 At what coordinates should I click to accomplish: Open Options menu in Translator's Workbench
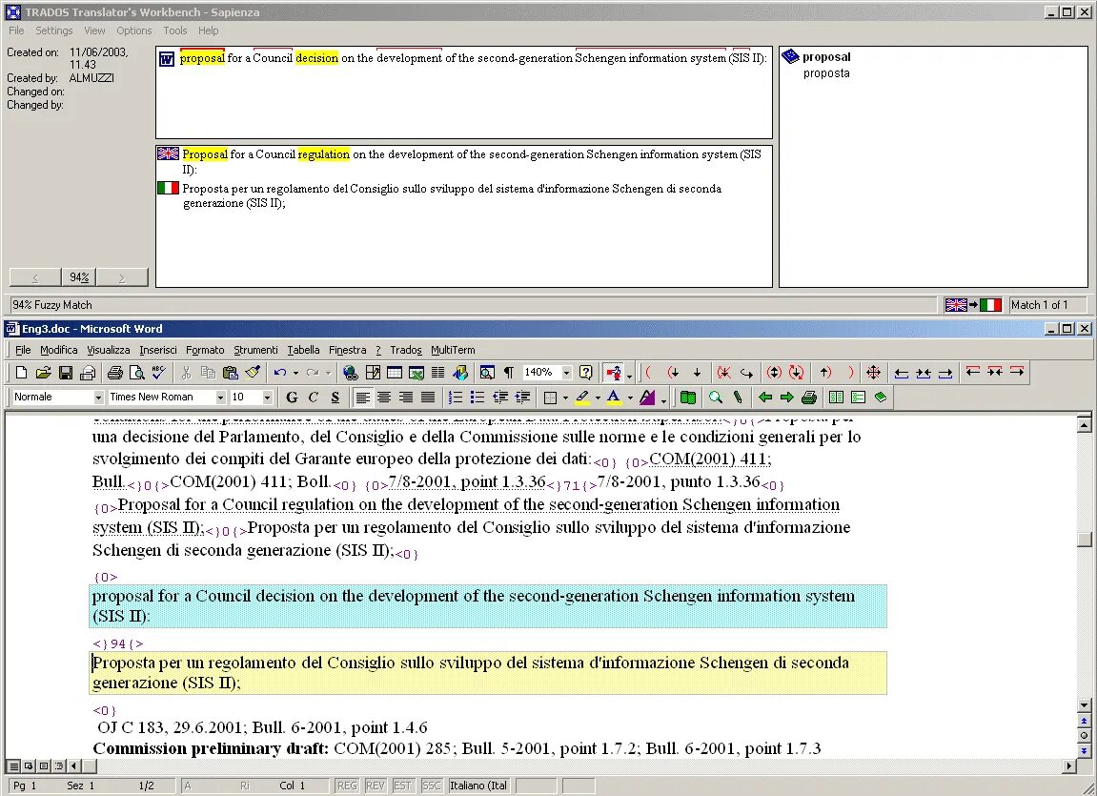134,31
